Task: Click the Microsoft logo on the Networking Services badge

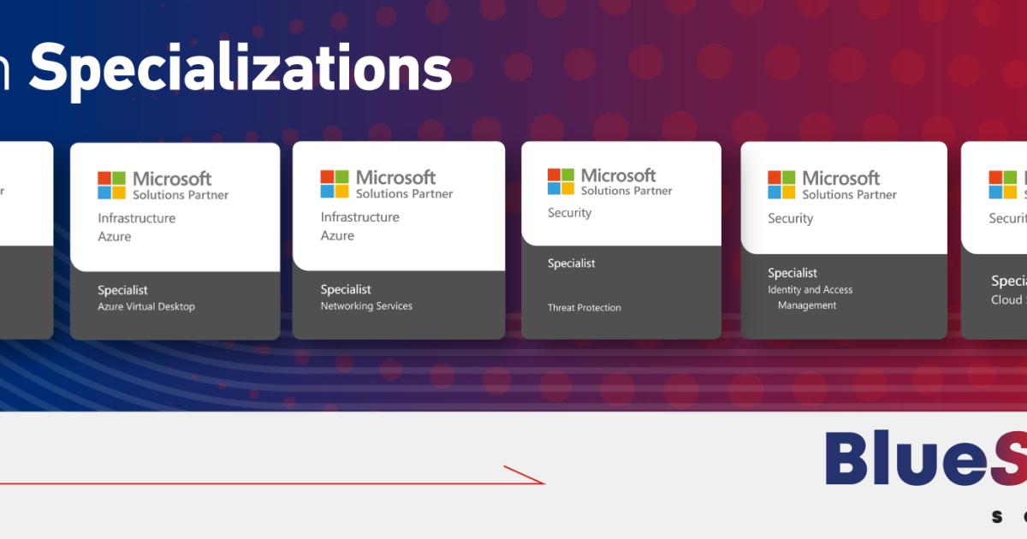Action: (x=335, y=184)
